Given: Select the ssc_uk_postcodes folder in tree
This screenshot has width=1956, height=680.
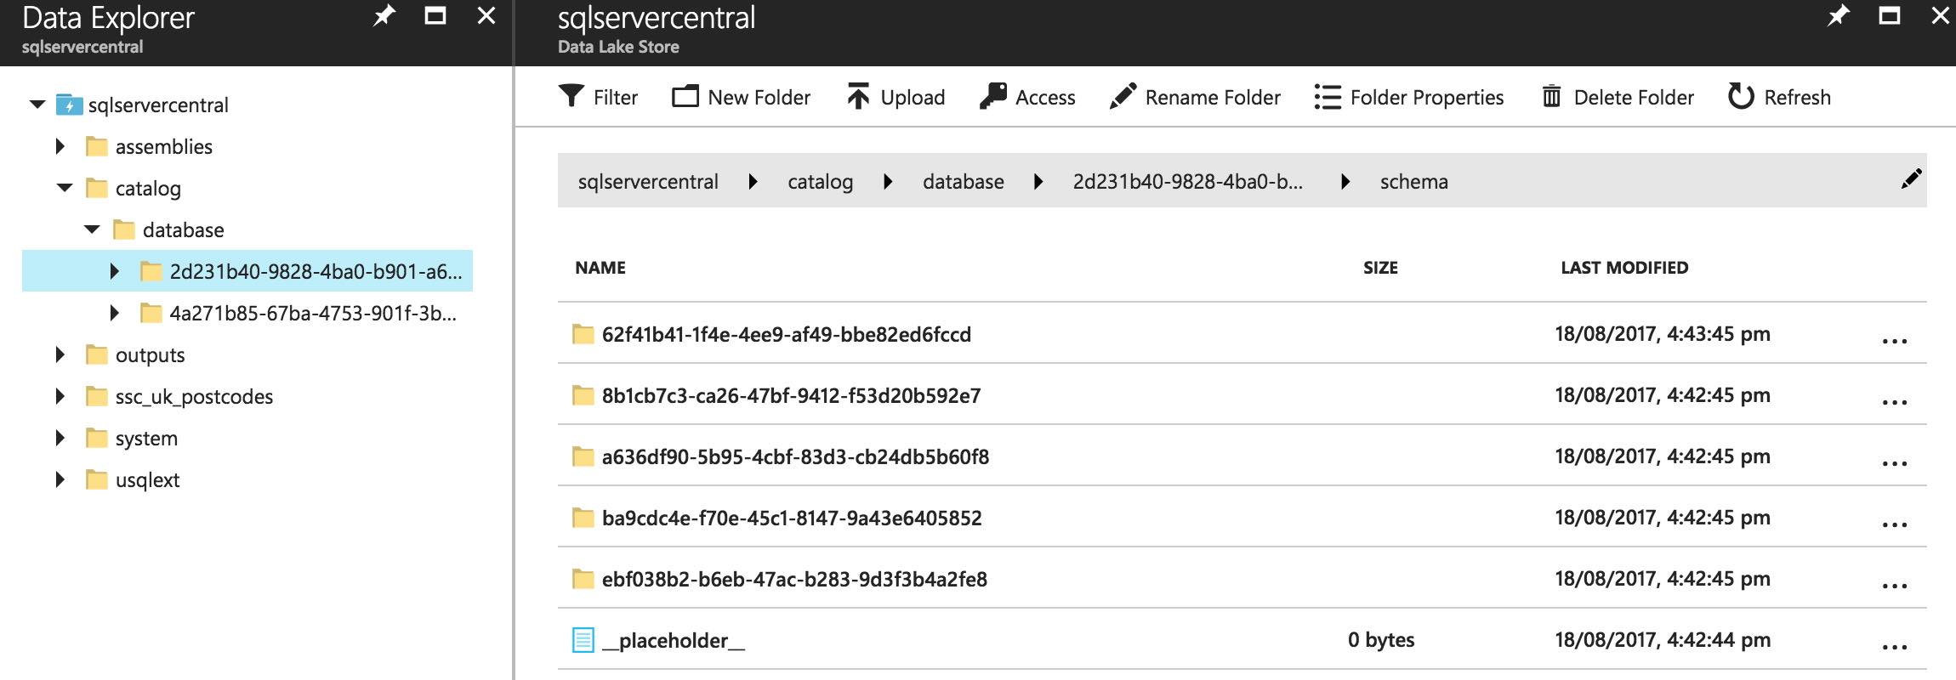Looking at the screenshot, I should click(194, 397).
